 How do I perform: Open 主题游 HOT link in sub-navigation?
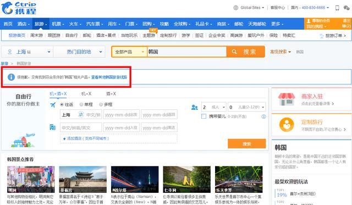coord(149,35)
